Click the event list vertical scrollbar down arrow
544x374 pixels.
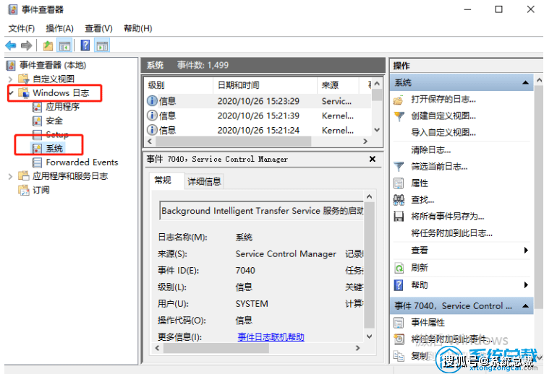coord(377,130)
